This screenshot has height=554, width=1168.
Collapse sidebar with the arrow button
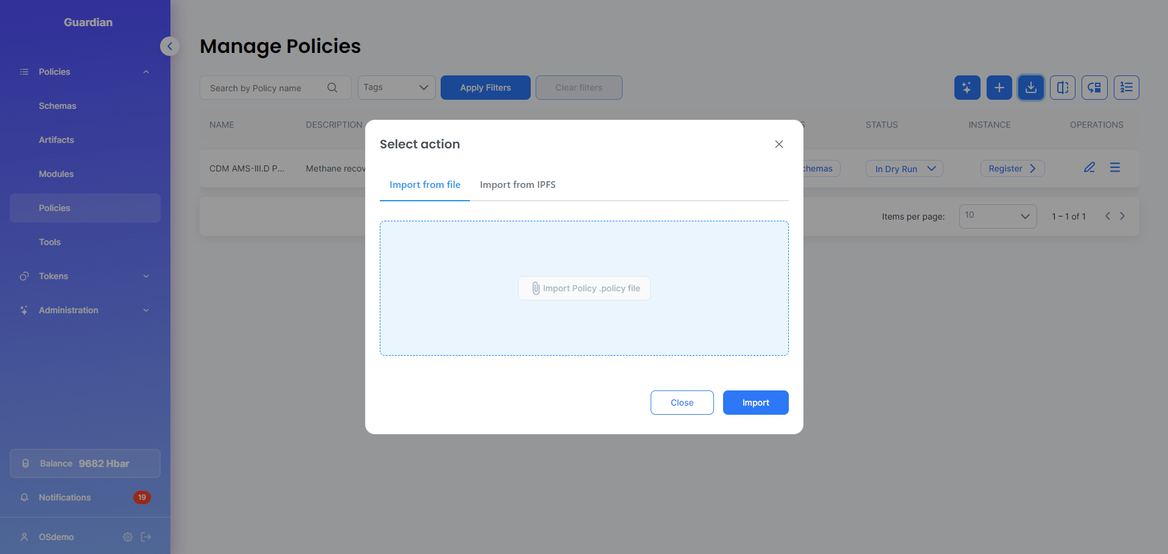click(x=170, y=46)
